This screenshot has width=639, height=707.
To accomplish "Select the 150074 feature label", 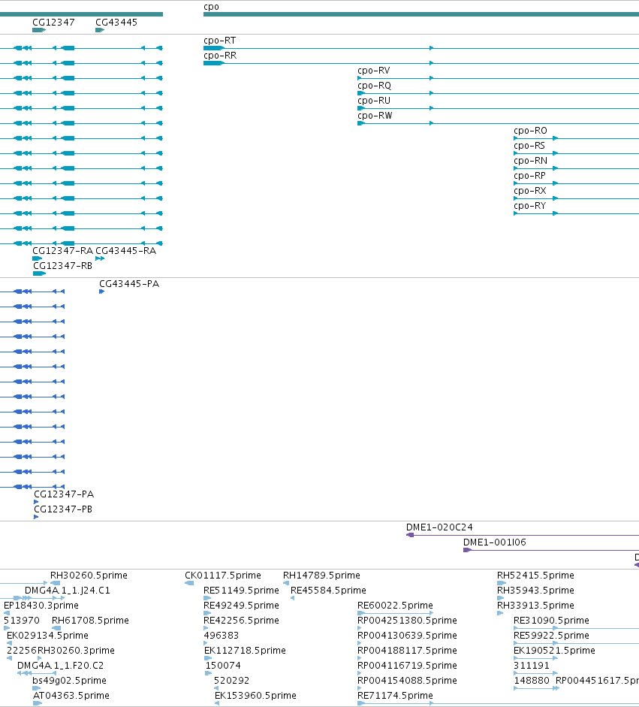I will point(223,666).
